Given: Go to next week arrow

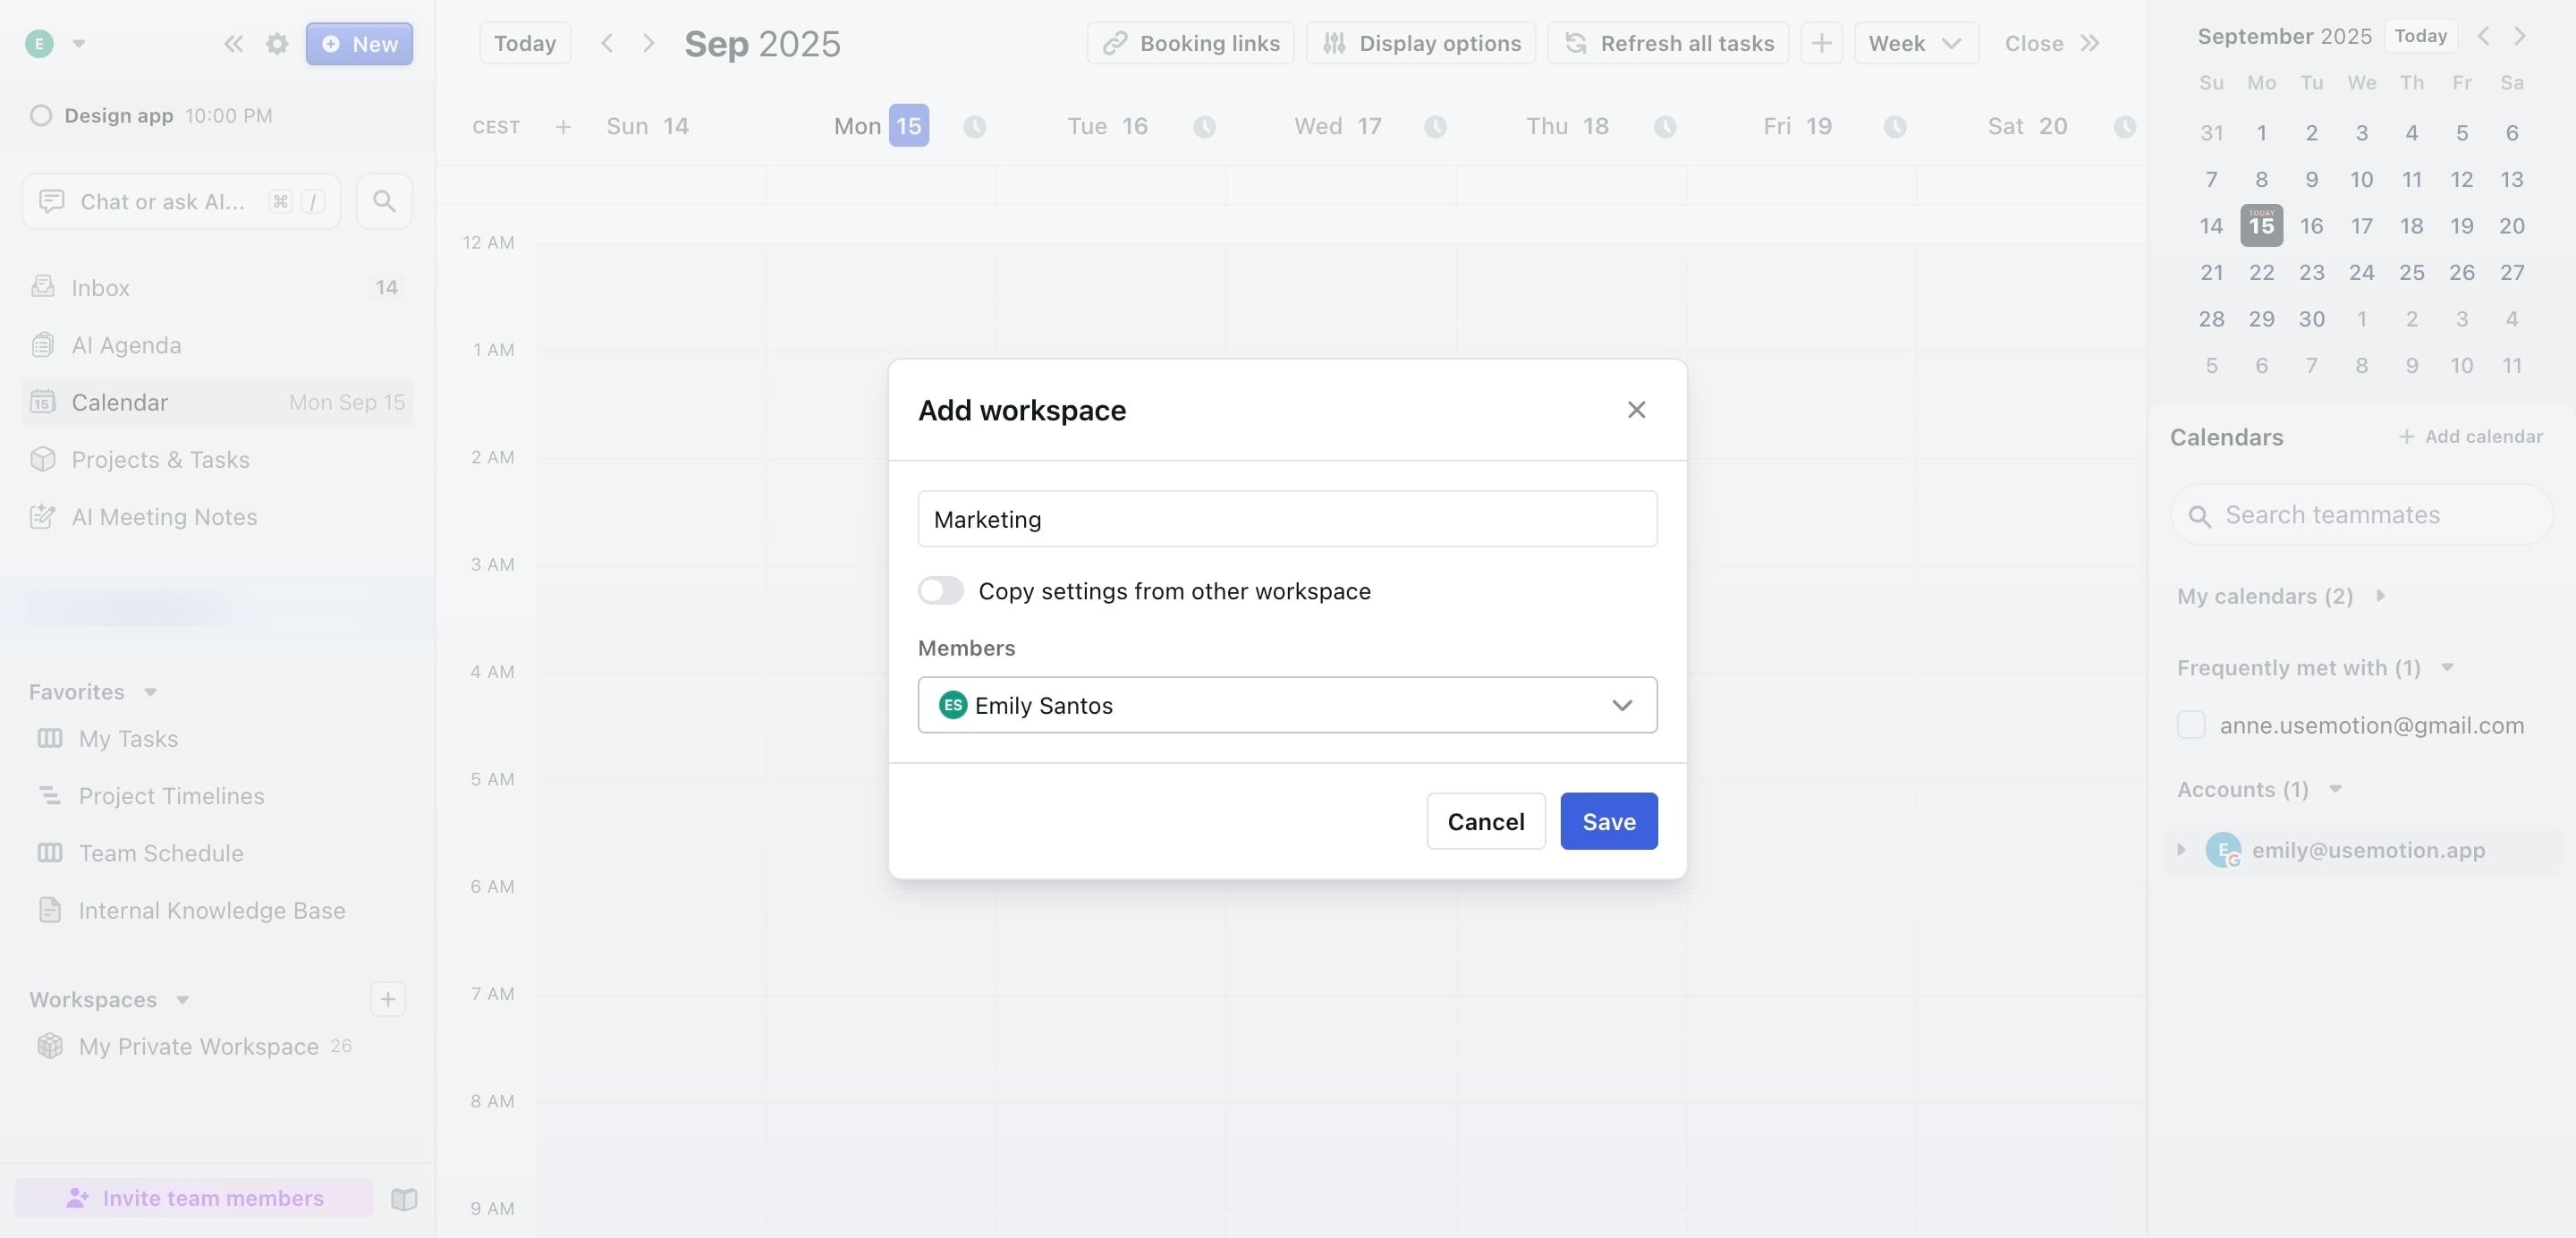Looking at the screenshot, I should click(648, 43).
